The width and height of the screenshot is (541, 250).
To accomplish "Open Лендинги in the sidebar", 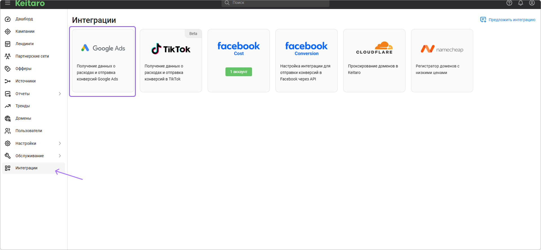I will pyautogui.click(x=25, y=44).
